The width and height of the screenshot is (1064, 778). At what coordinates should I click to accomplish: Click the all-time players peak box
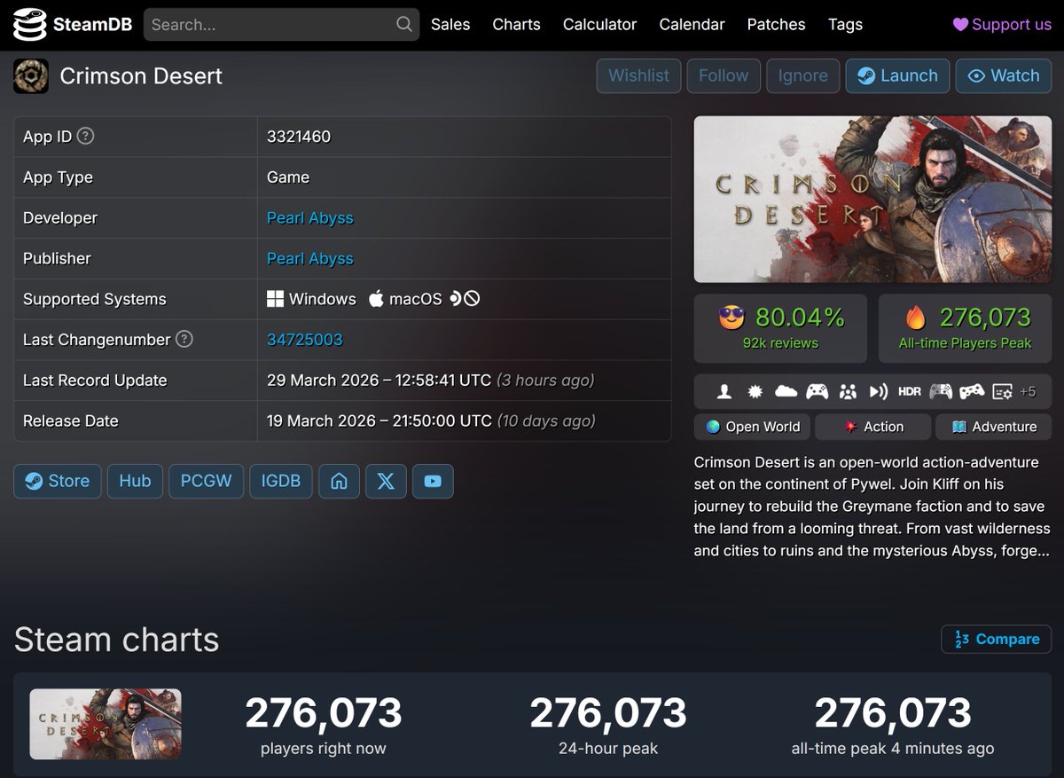[x=965, y=328]
